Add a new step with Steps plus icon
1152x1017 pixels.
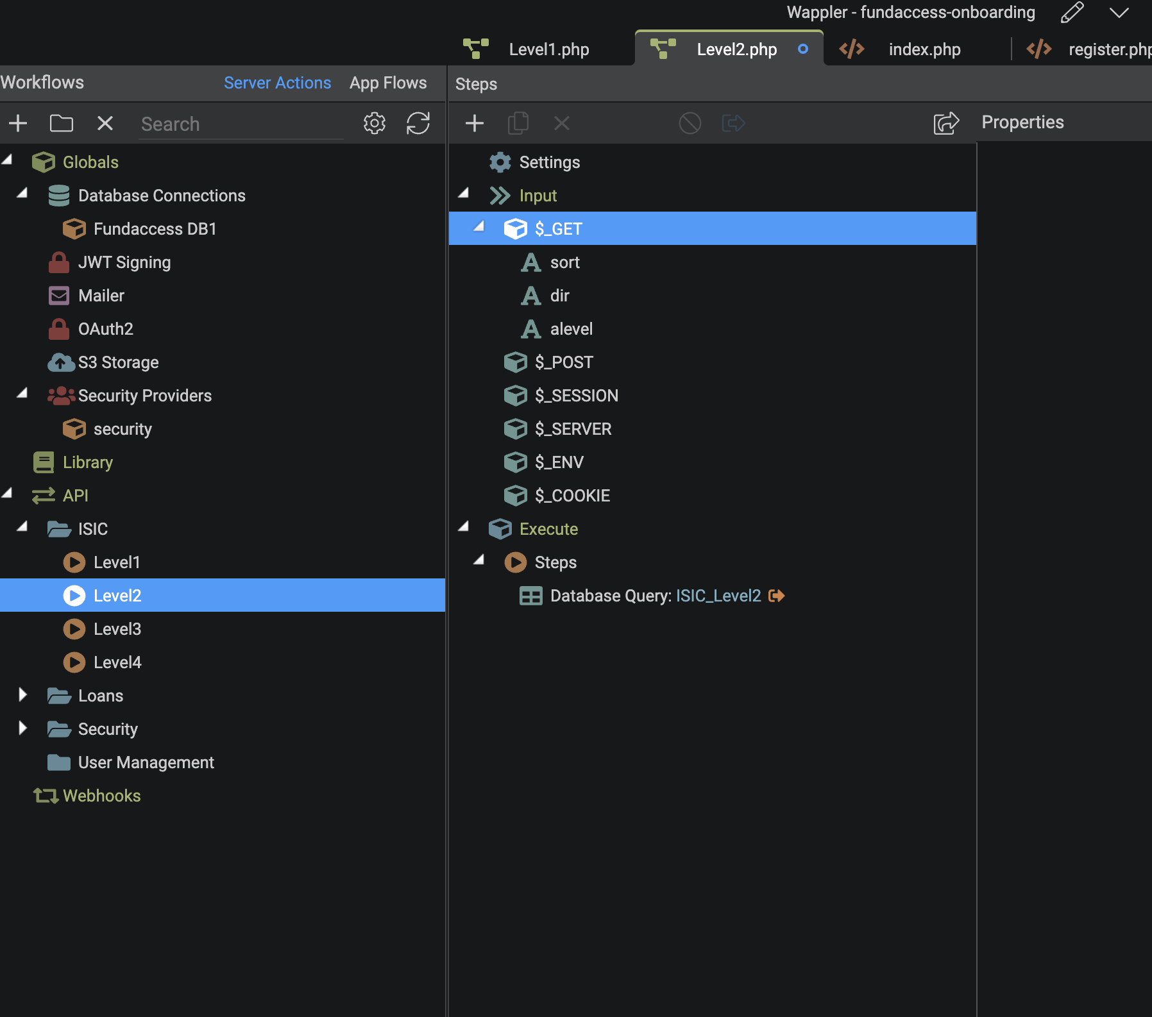[x=475, y=123]
